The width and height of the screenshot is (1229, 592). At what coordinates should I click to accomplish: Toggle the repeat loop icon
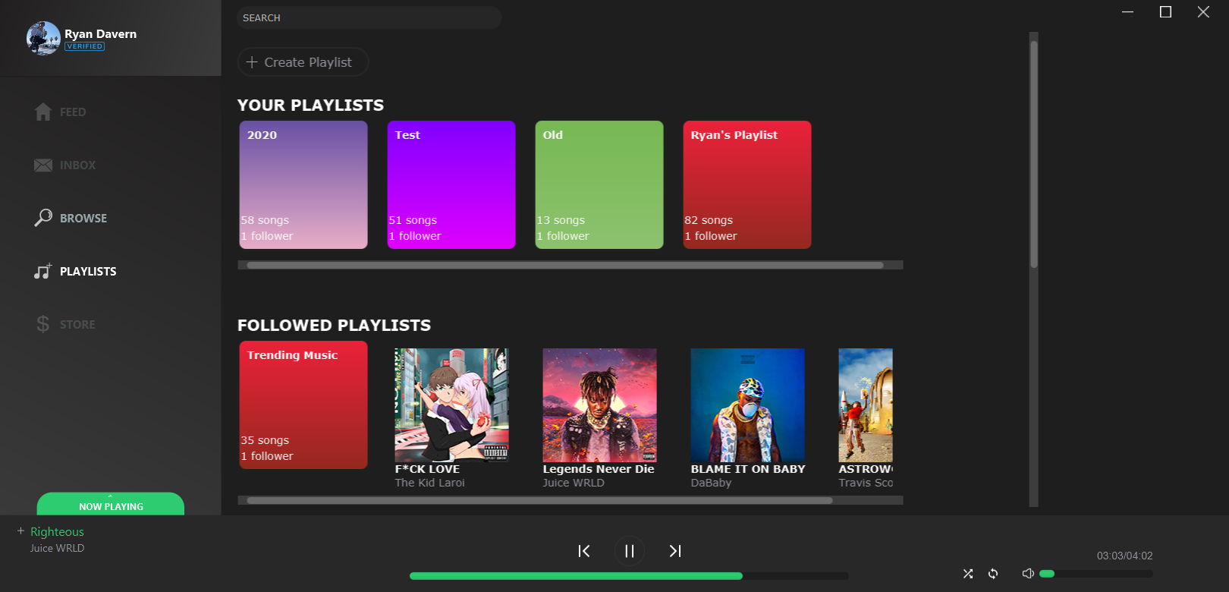pyautogui.click(x=993, y=574)
